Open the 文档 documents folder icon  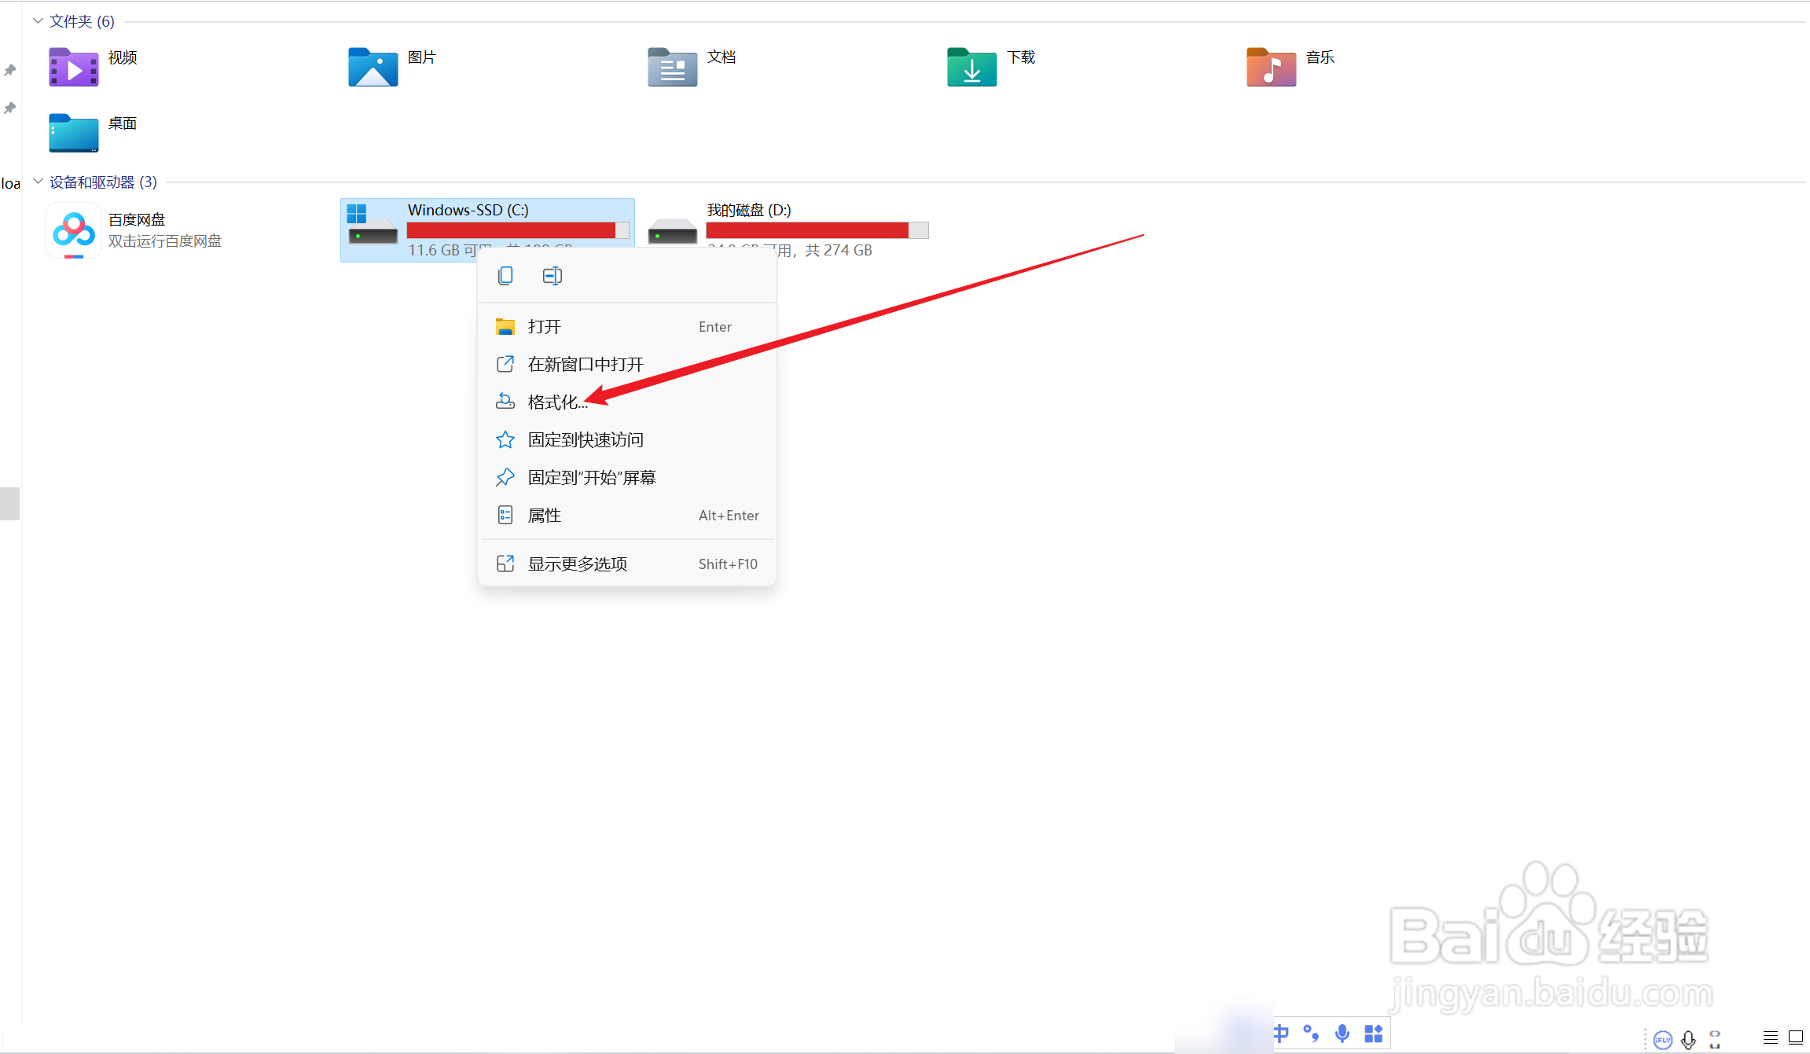point(672,67)
